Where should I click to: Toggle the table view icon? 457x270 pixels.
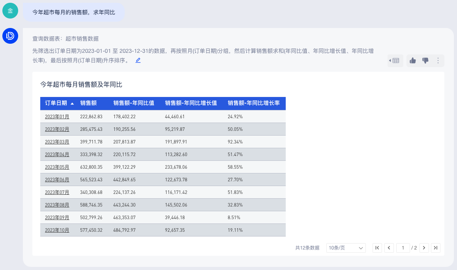pos(395,61)
